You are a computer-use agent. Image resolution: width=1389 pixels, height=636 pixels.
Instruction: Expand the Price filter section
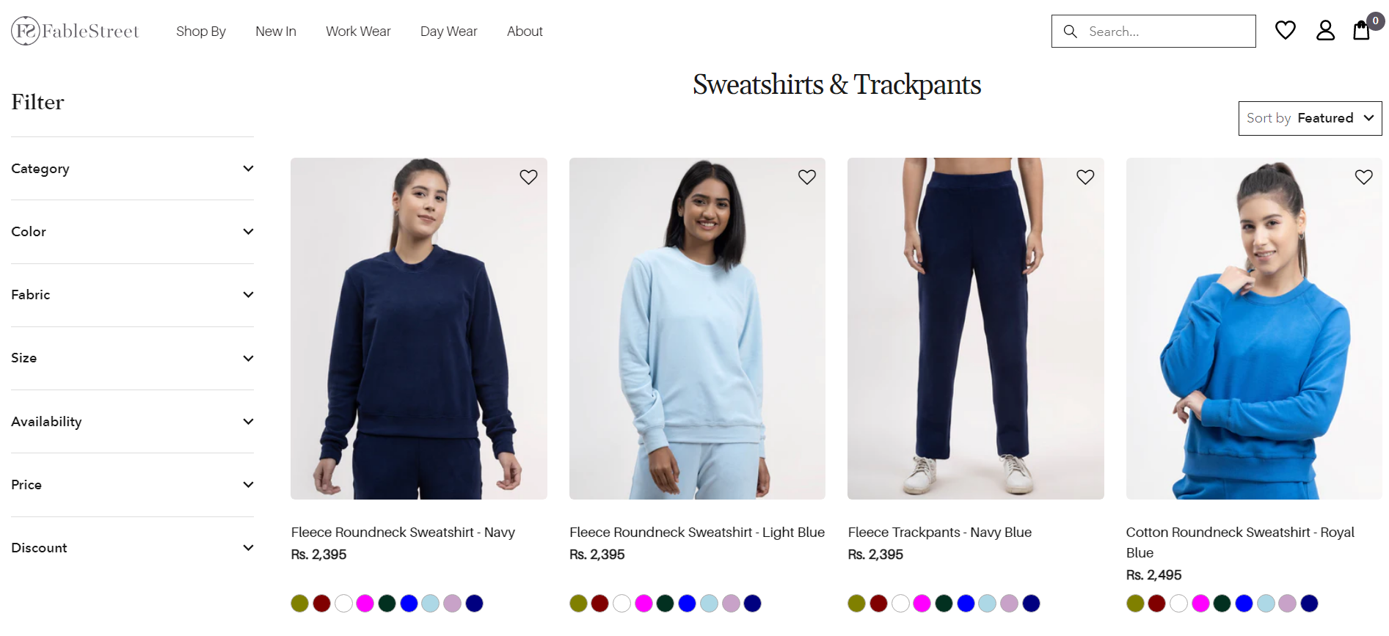(x=132, y=485)
